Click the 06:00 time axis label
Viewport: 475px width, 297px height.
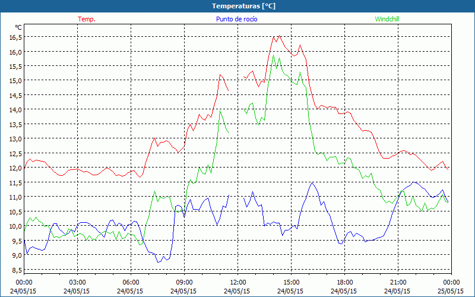coord(131,282)
